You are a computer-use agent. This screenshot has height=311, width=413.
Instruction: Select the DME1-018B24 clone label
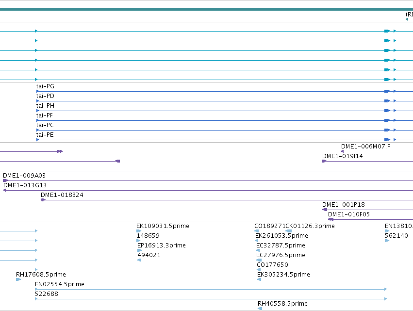pos(62,195)
